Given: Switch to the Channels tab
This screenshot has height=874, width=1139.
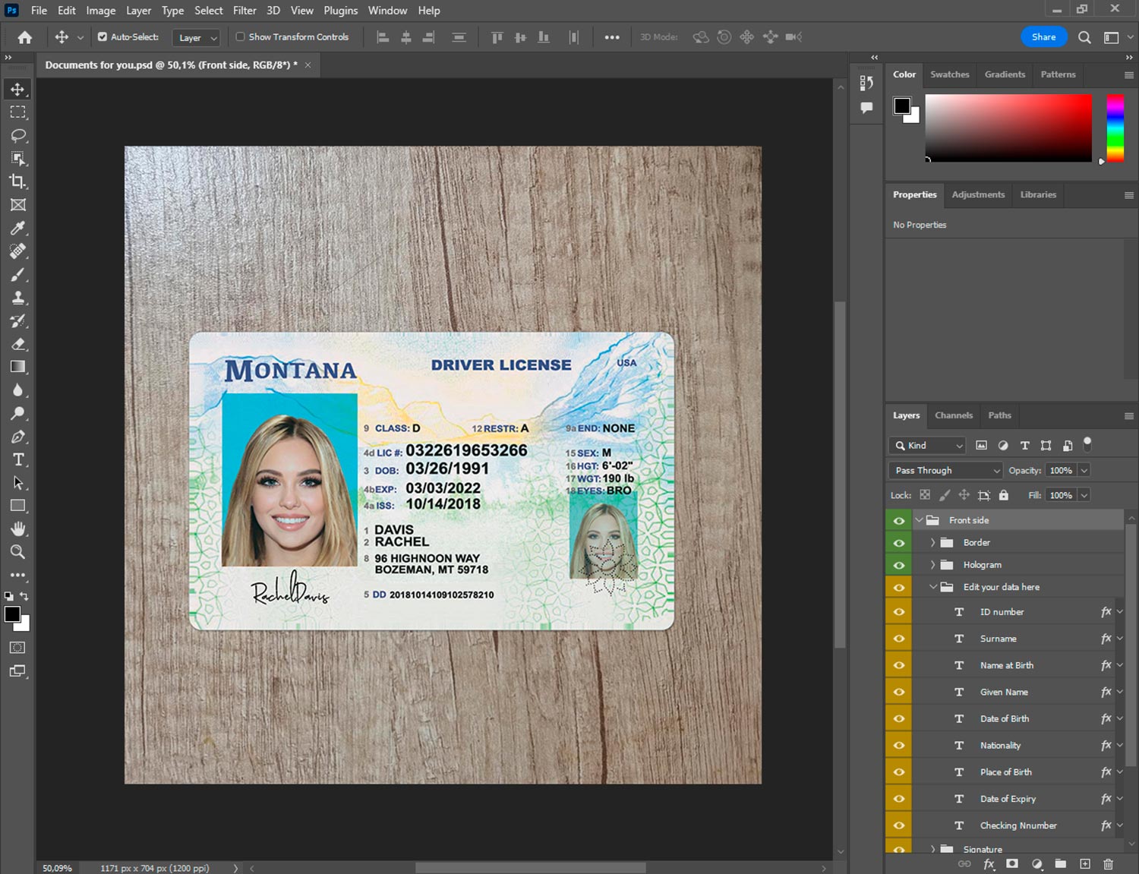Looking at the screenshot, I should coord(953,415).
